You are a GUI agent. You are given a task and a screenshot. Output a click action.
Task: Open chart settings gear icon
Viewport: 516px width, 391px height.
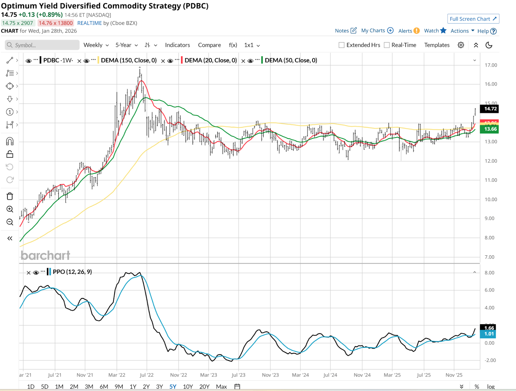[461, 45]
